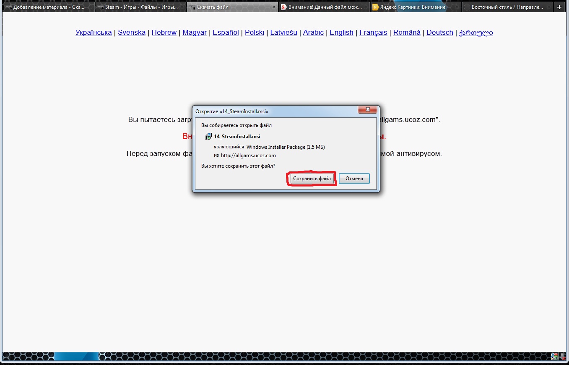Click the MSI installer file icon

pyautogui.click(x=208, y=136)
